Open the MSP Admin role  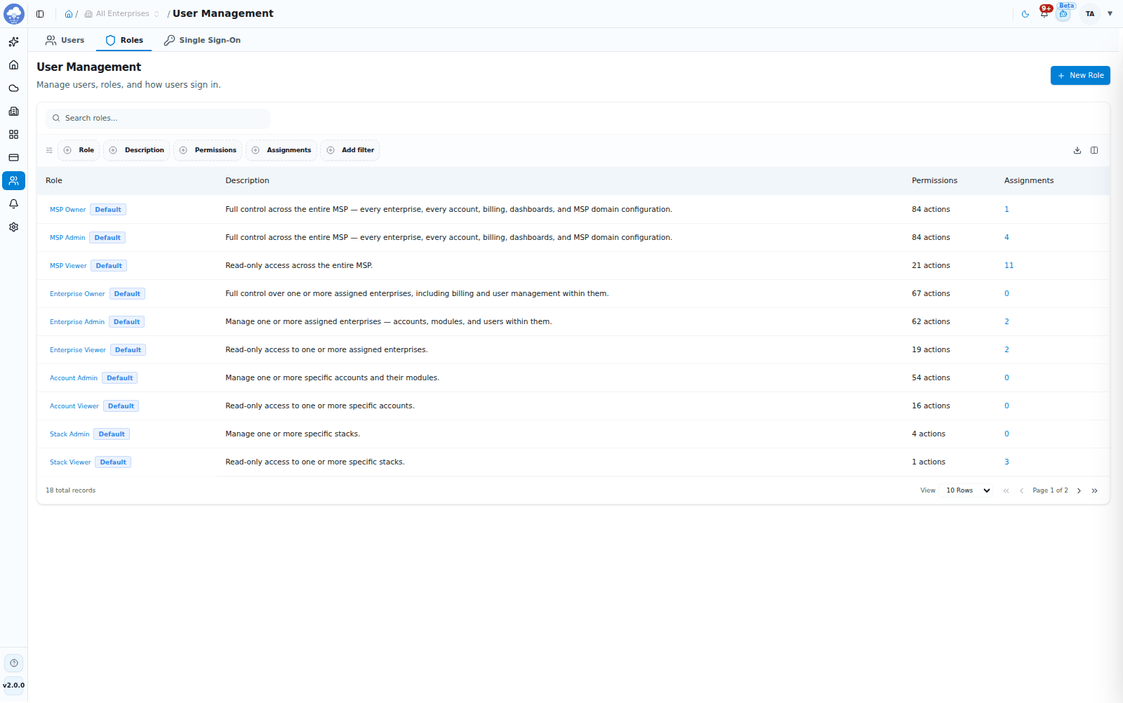(x=67, y=238)
